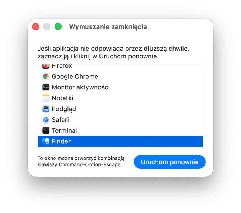Click the gray minimize window button
Viewport: 241px width, 213px height.
point(47,27)
